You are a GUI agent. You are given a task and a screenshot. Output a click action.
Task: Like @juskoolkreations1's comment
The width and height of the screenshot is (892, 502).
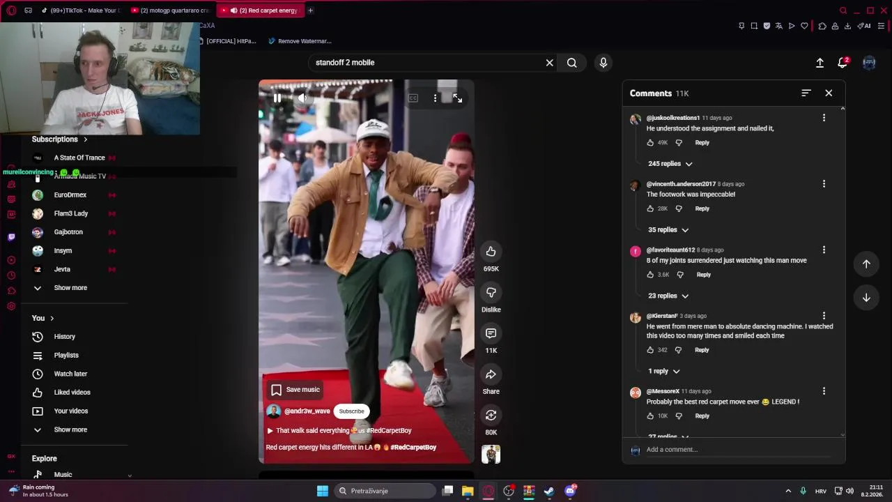[650, 142]
